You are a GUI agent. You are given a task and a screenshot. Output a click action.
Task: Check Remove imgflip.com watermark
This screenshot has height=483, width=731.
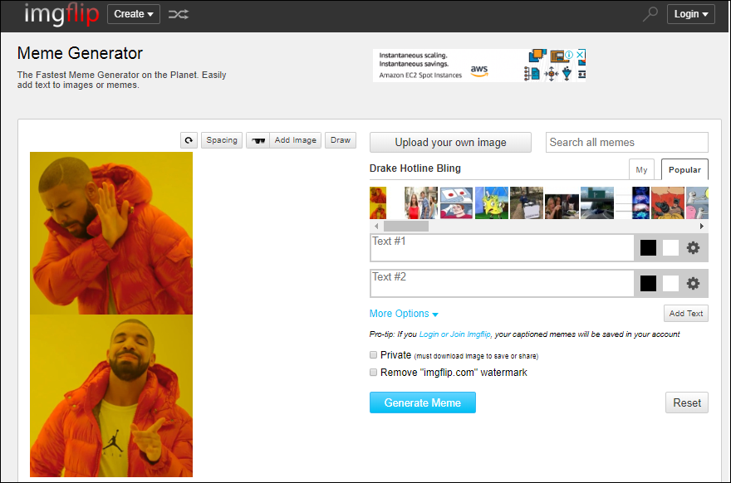tap(374, 373)
